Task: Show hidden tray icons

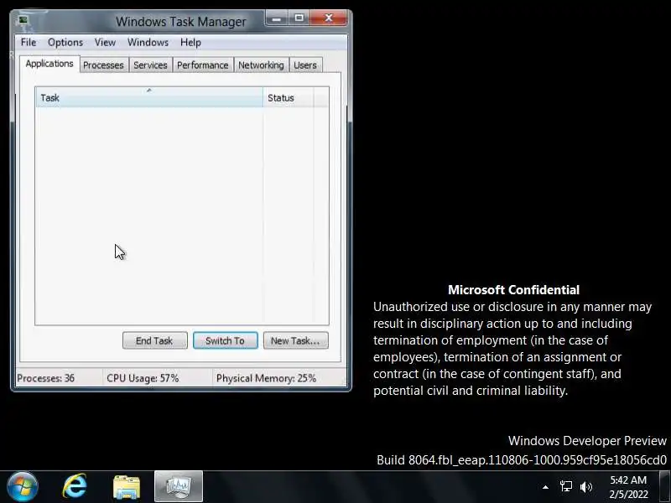Action: point(545,487)
